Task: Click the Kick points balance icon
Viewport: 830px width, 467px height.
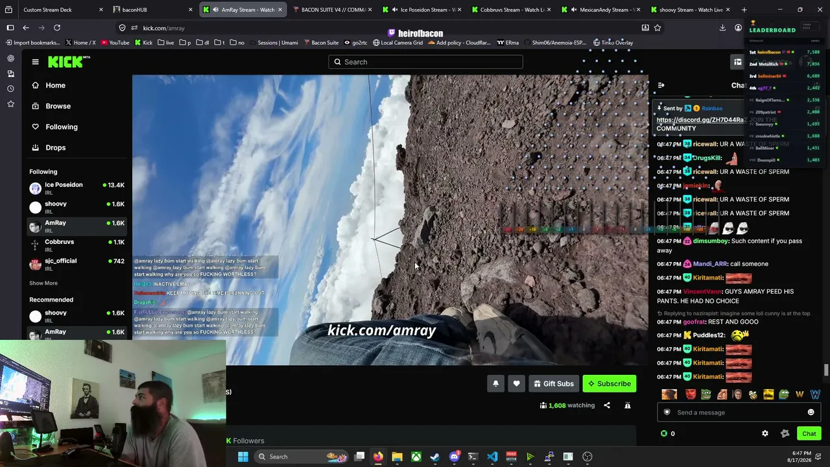Action: tap(663, 433)
